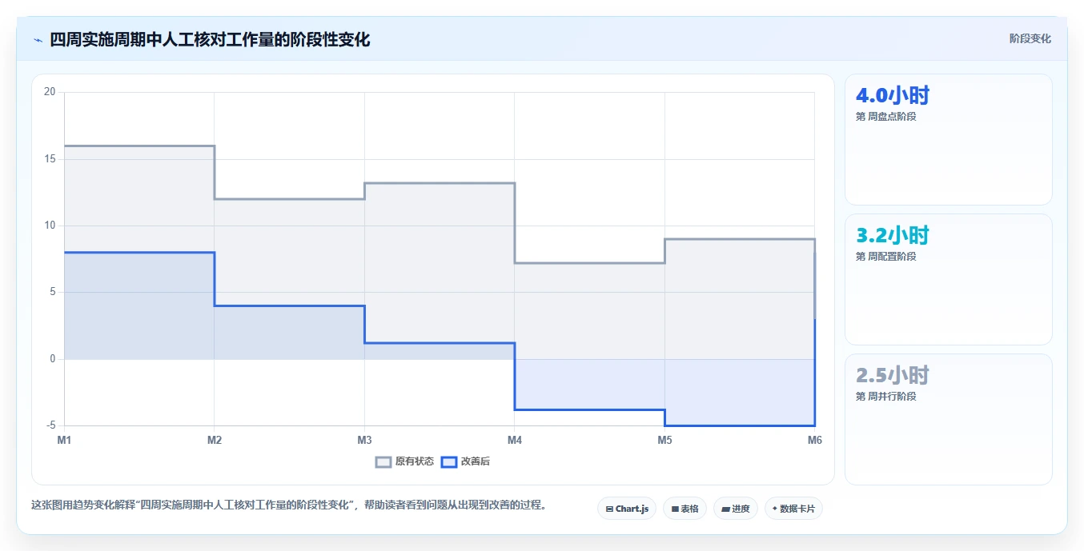The height and width of the screenshot is (551, 1084).
Task: Toggle the 原有状态 legend series
Action: (405, 461)
